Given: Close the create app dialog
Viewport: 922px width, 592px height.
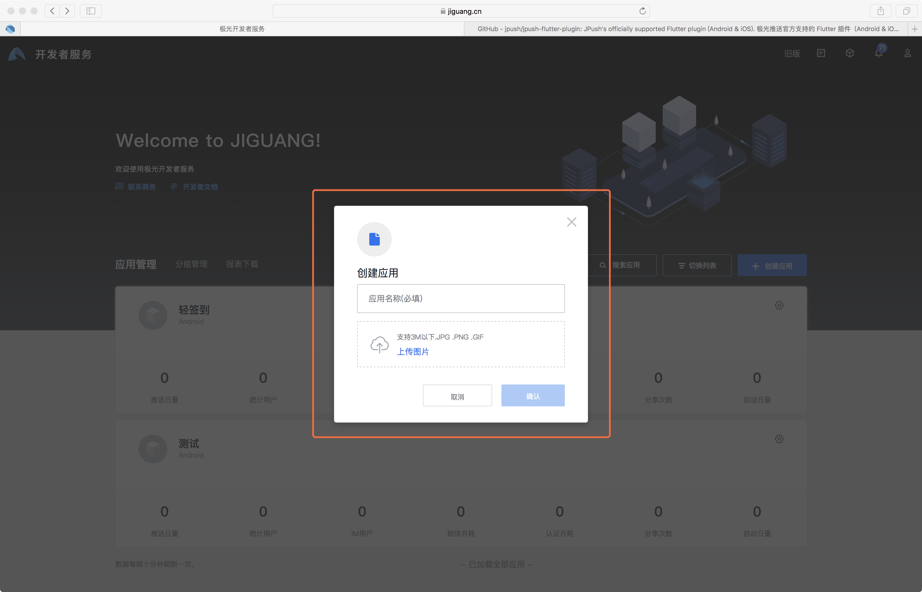Looking at the screenshot, I should tap(571, 222).
